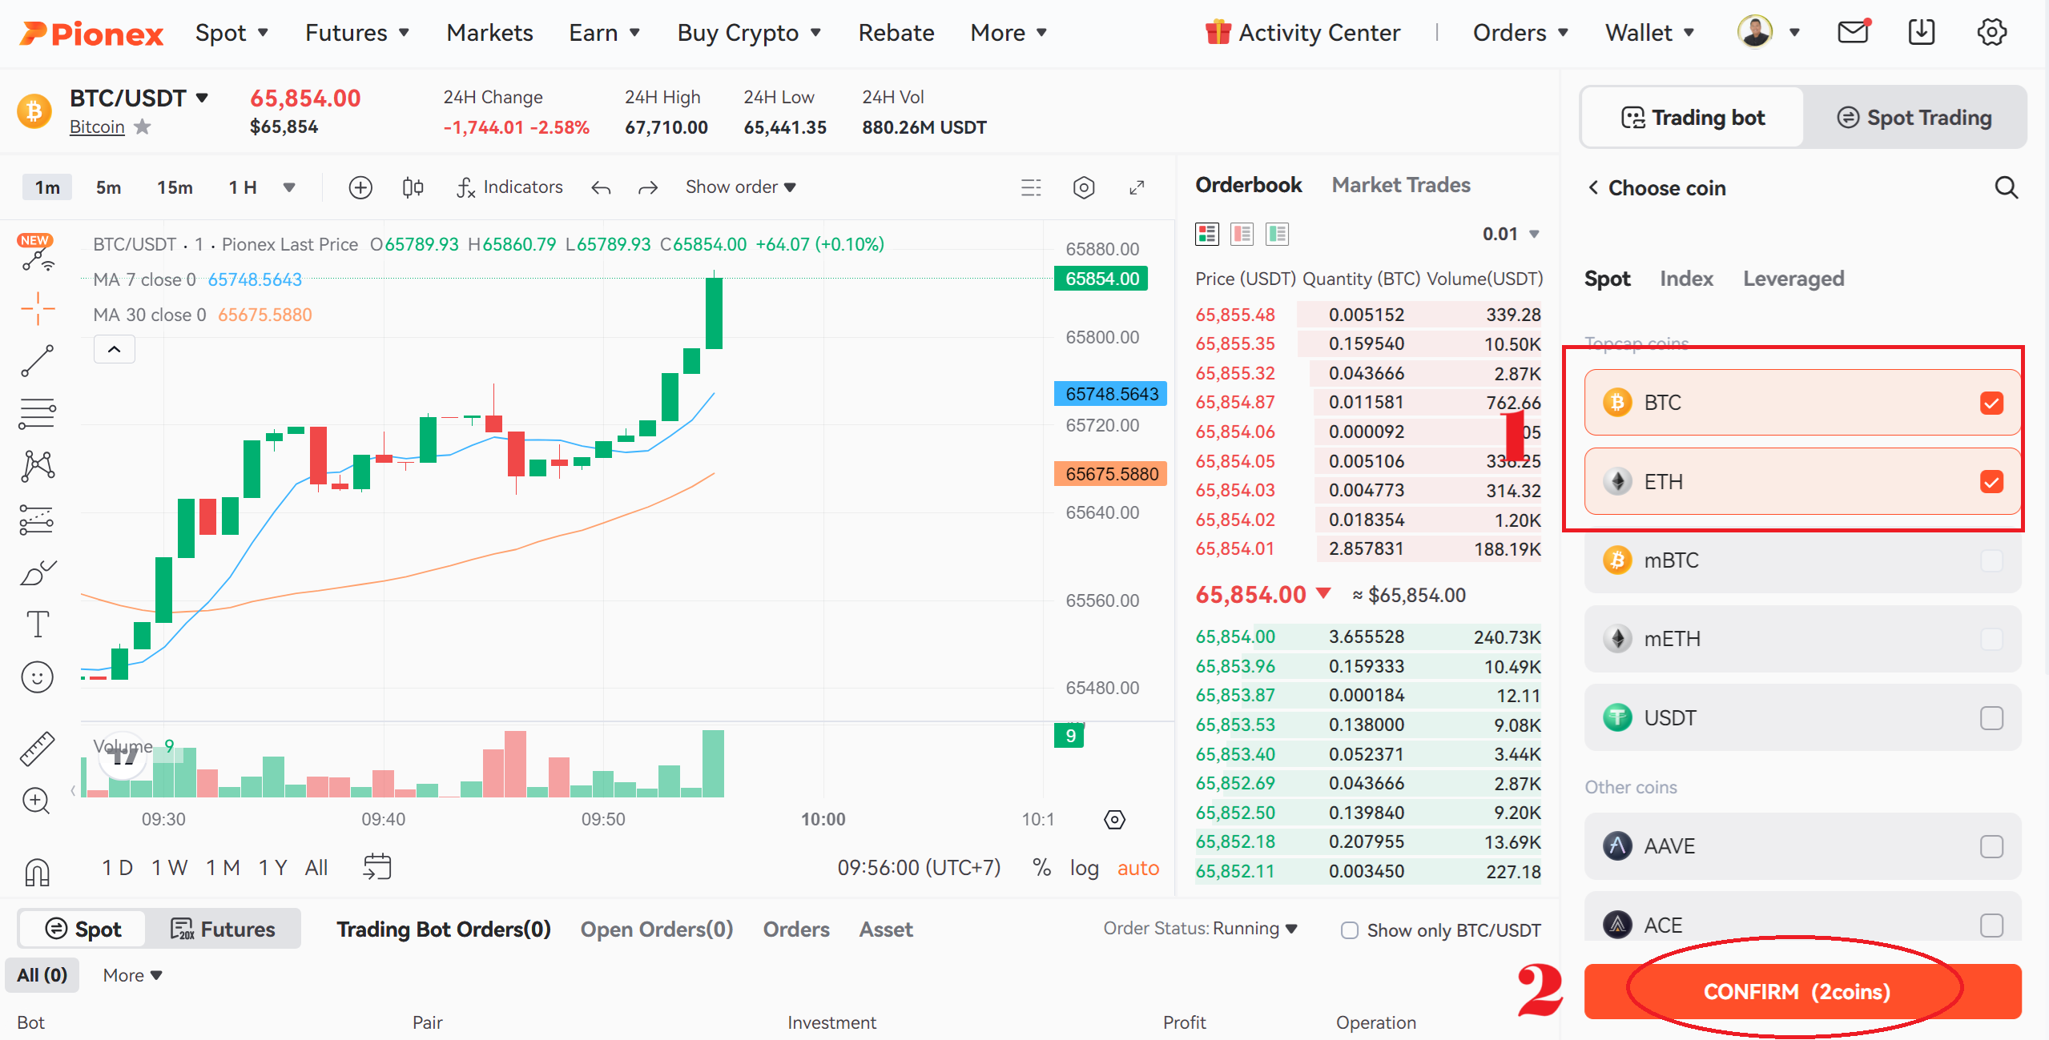Show bids-only orderbook view
2049x1040 pixels.
(x=1277, y=234)
